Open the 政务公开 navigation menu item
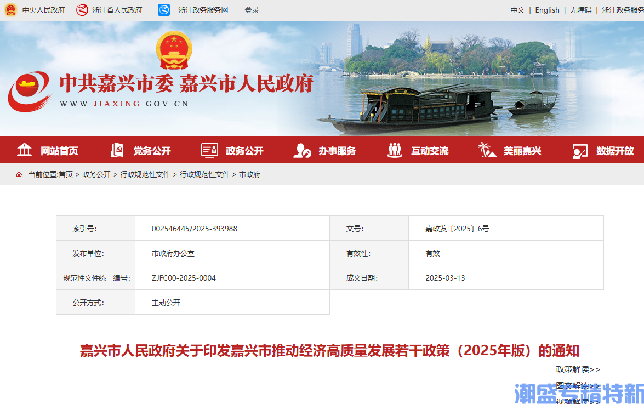644x404 pixels. pos(244,151)
